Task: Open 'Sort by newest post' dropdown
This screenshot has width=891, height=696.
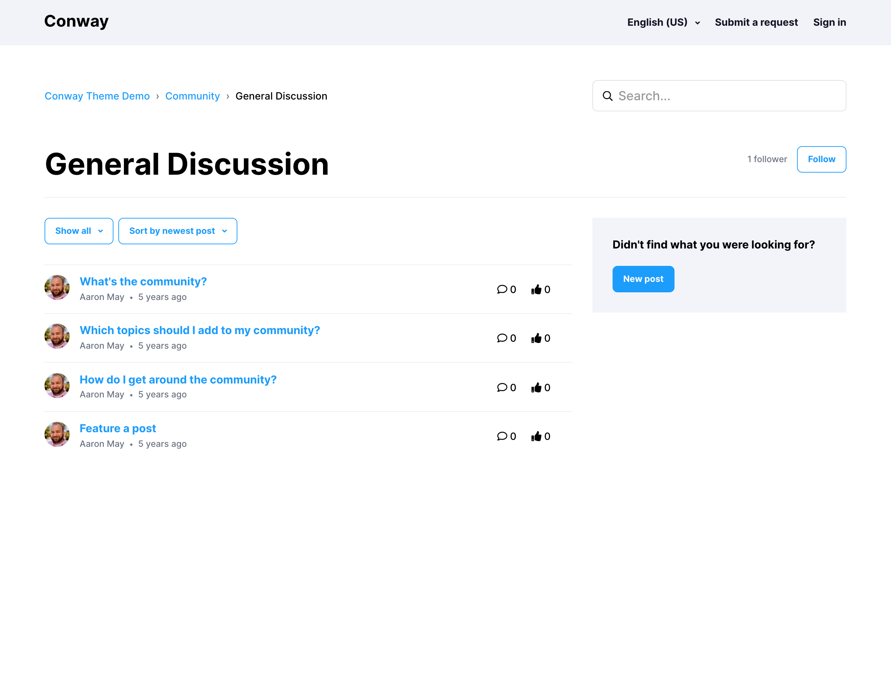Action: coord(178,231)
